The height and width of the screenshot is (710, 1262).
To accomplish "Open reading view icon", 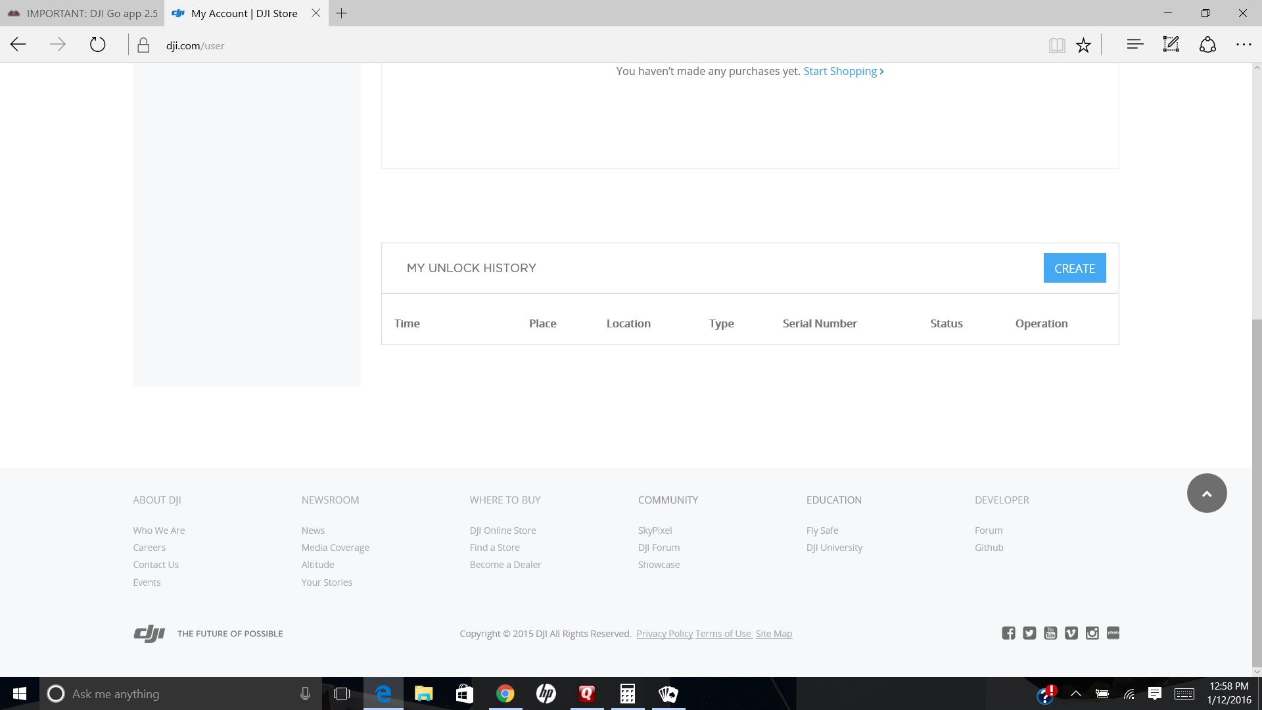I will (1057, 45).
